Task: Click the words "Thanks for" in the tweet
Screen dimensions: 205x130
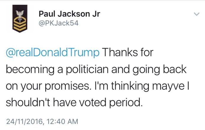Action: click(x=128, y=53)
